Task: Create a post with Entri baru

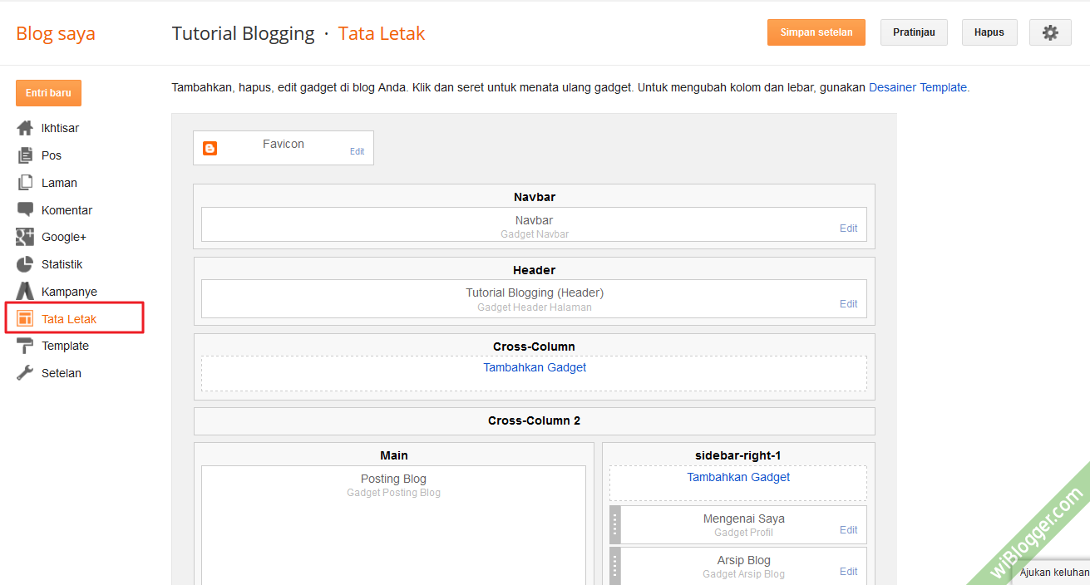Action: 48,93
